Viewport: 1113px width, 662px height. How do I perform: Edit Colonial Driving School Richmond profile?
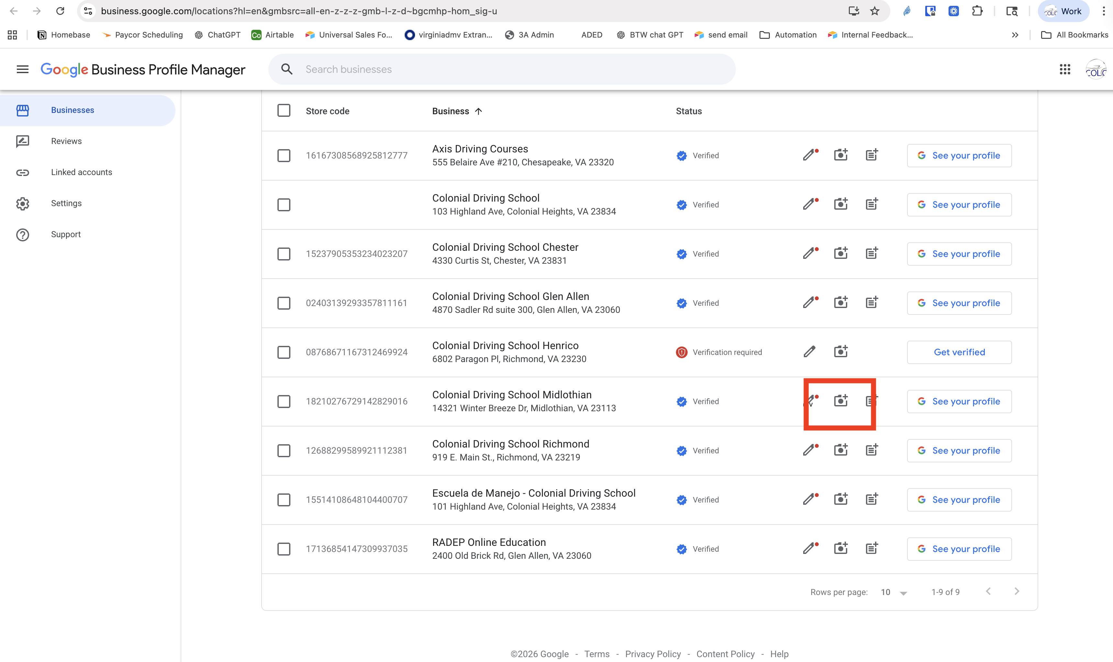tap(810, 450)
